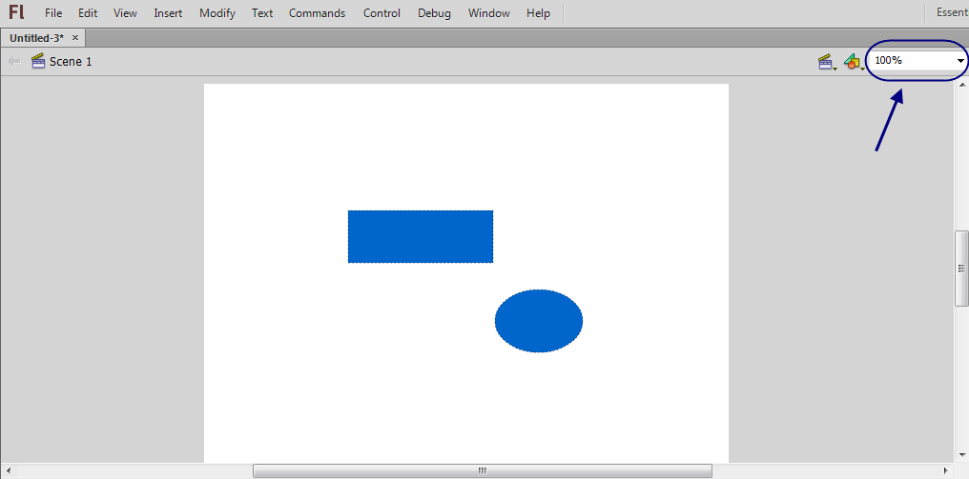
Task: Expand the zoom level dropdown arrow
Action: 961,61
